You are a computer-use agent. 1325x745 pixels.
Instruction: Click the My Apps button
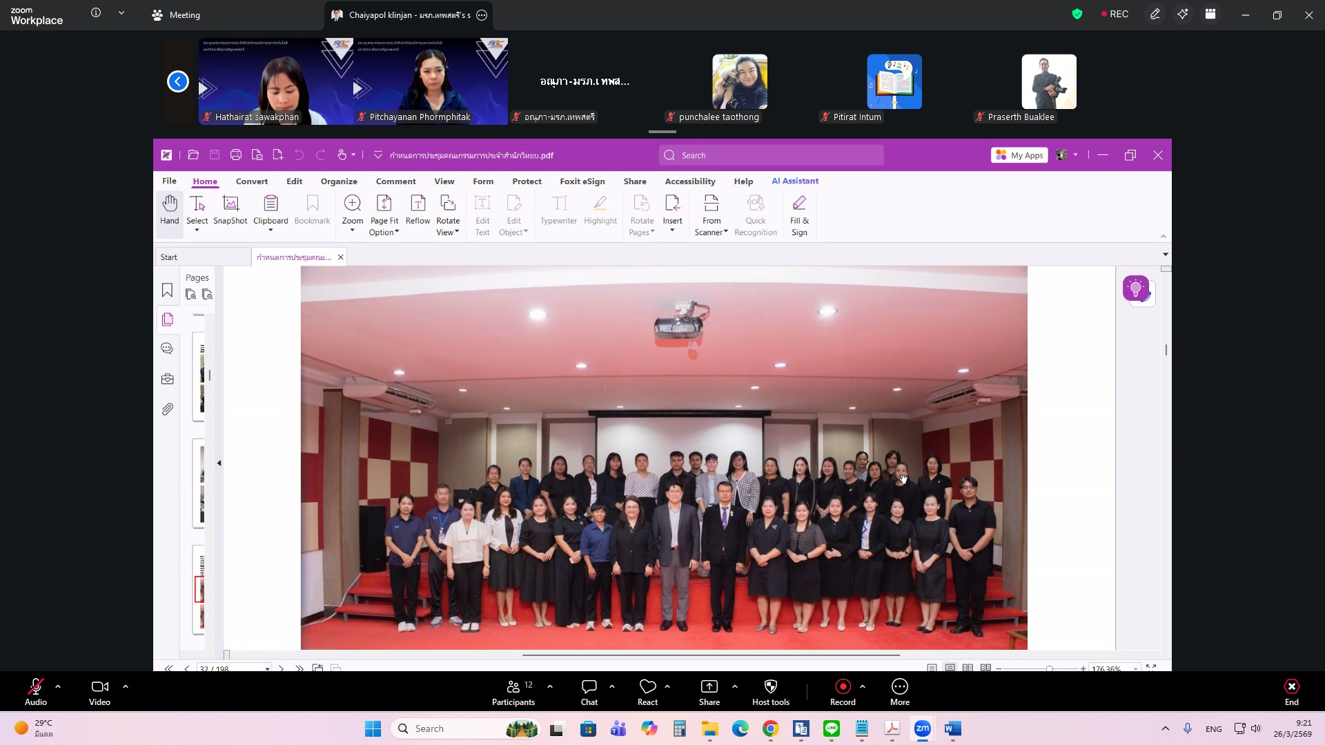click(x=1019, y=155)
